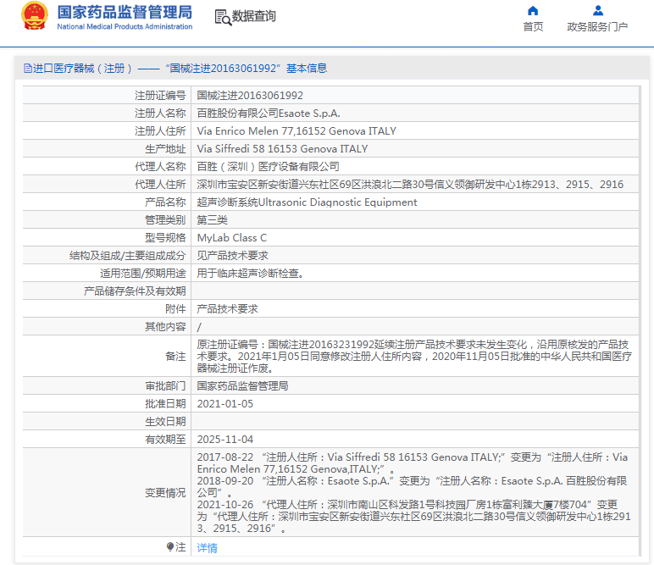Screen dimensions: 654x565
Task: Click model MyLab Class C
Action: coord(232,238)
